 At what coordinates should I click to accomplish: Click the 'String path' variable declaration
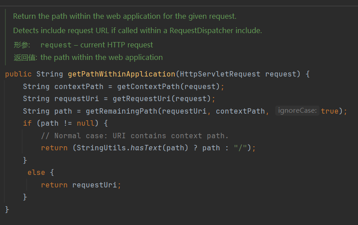(48, 111)
